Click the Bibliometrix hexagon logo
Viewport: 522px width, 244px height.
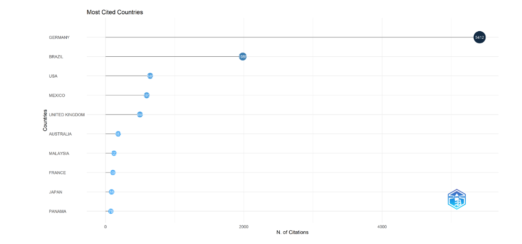coord(457,199)
